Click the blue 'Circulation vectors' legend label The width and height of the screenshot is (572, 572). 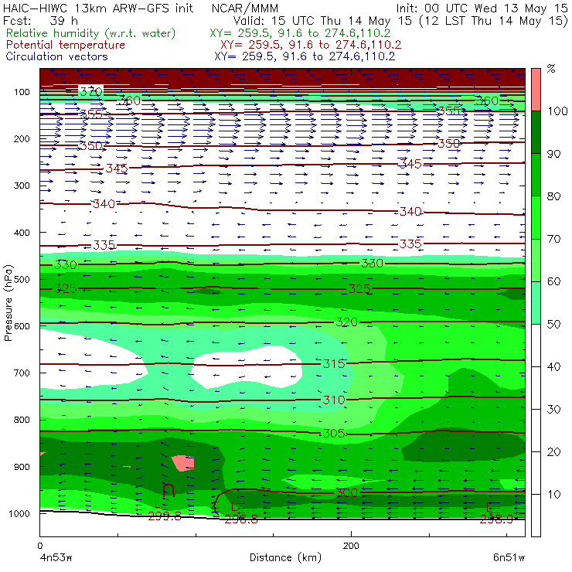(57, 56)
